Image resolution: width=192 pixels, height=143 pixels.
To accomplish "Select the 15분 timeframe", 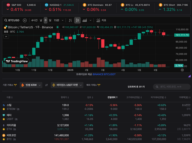I will coord(56,20).
